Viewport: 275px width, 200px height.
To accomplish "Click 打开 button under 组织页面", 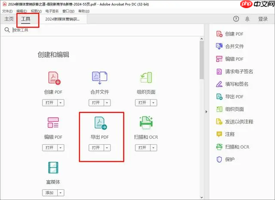I will tap(142, 103).
